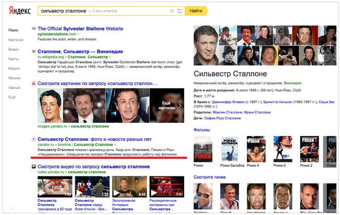Open large Stallone portrait in knowledge panel
The image size is (340, 215).
(x=206, y=45)
